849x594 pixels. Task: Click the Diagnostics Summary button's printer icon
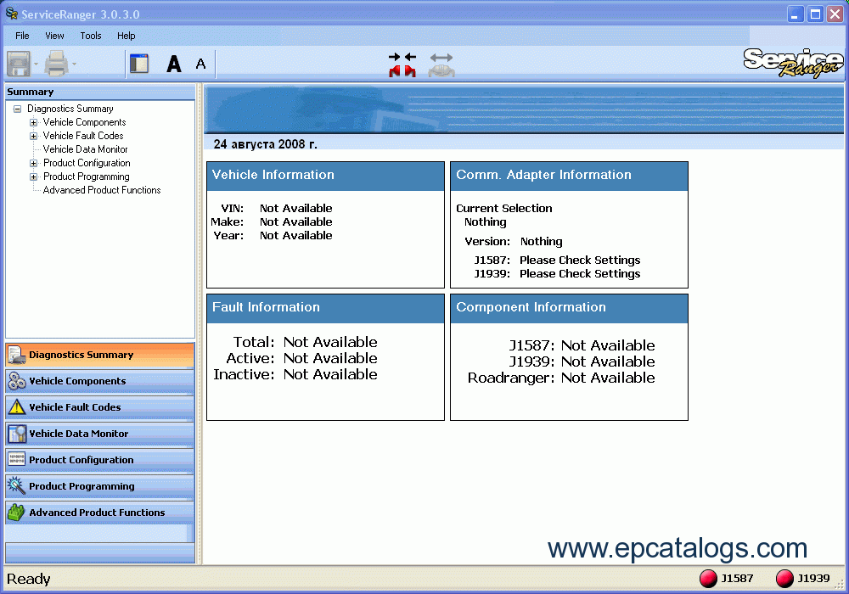coord(17,355)
